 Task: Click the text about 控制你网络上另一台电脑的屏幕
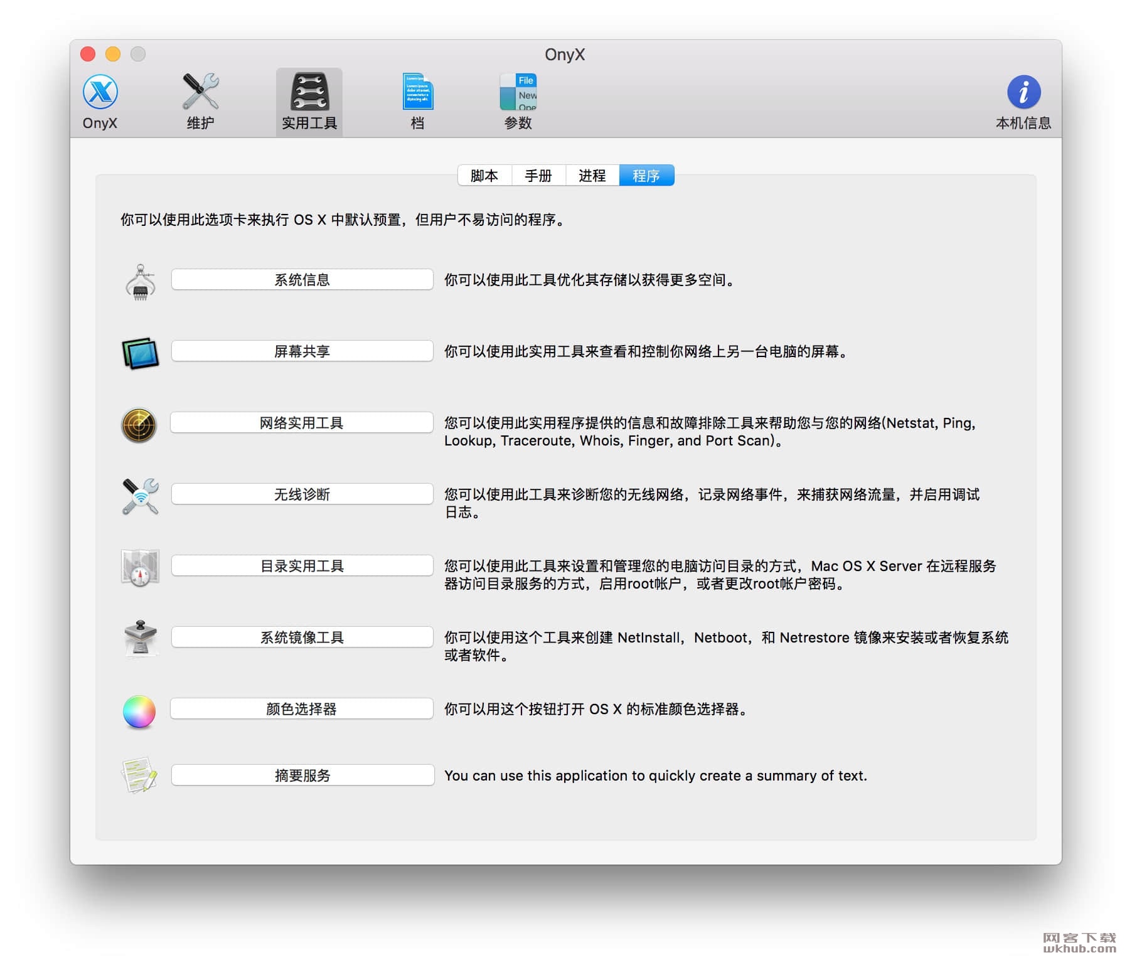click(x=646, y=351)
